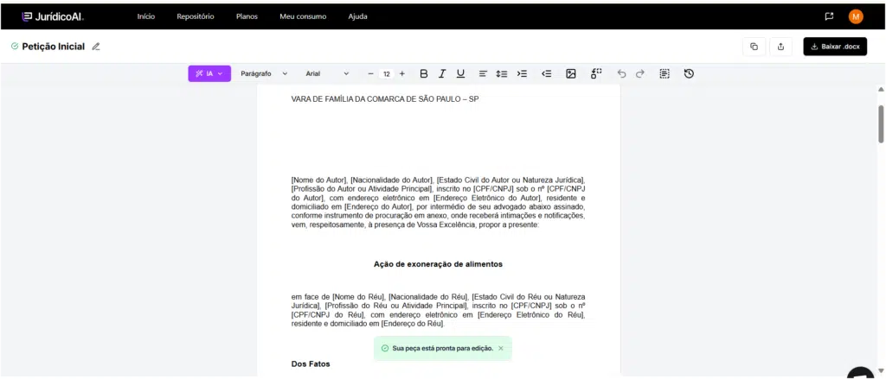The image size is (886, 379).
Task: Click 'VARA DE FAMÍLIA DA COMARCA' line
Action: click(385, 99)
